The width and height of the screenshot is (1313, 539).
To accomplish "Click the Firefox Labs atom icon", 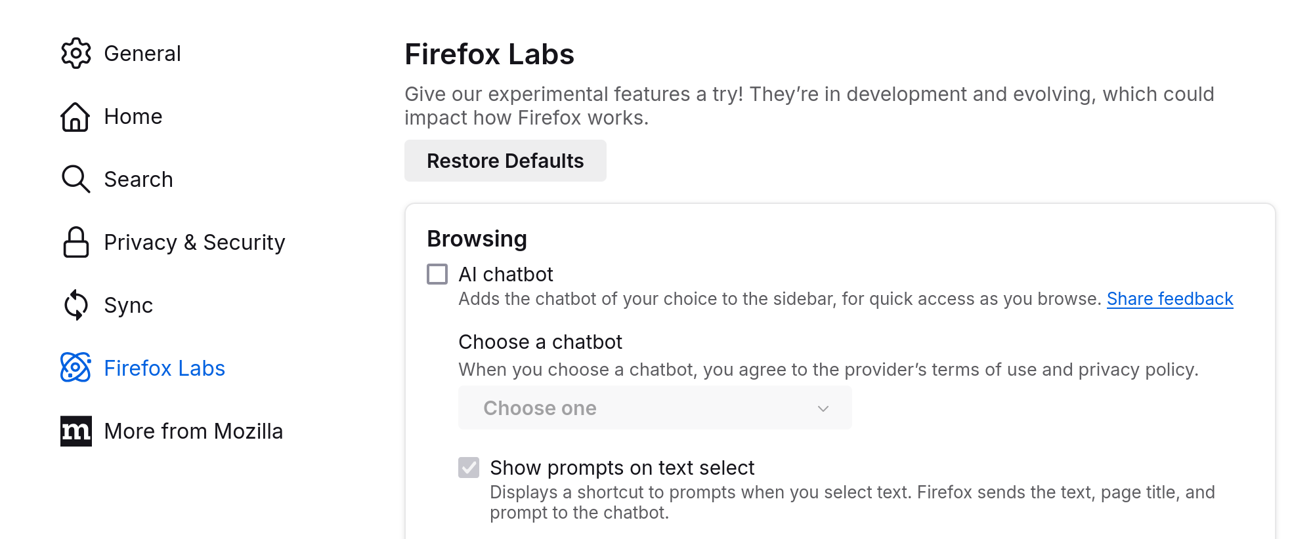I will [x=76, y=368].
